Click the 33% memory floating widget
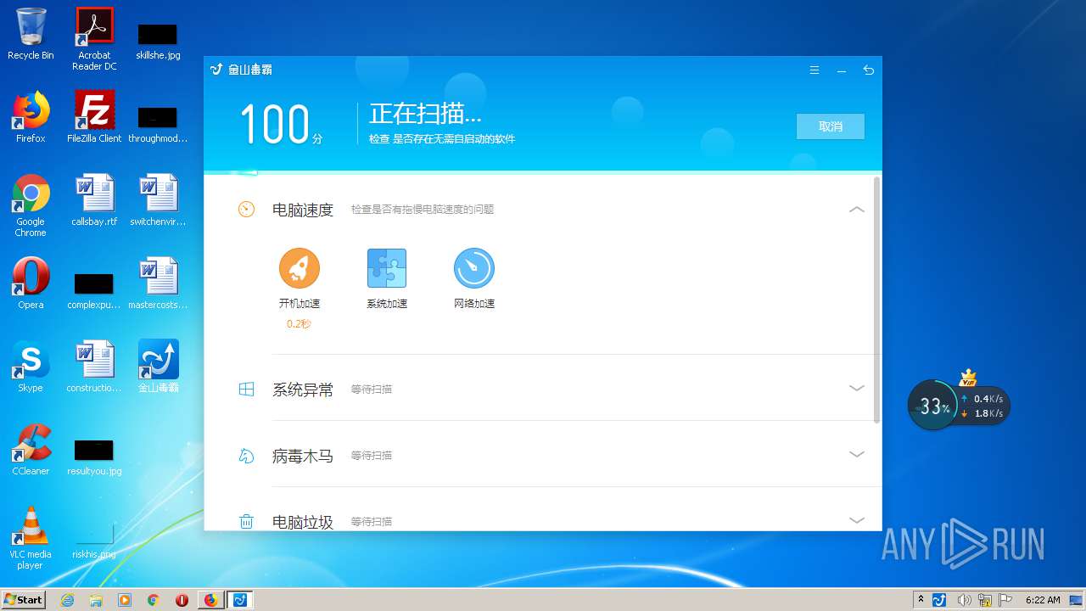 (933, 405)
